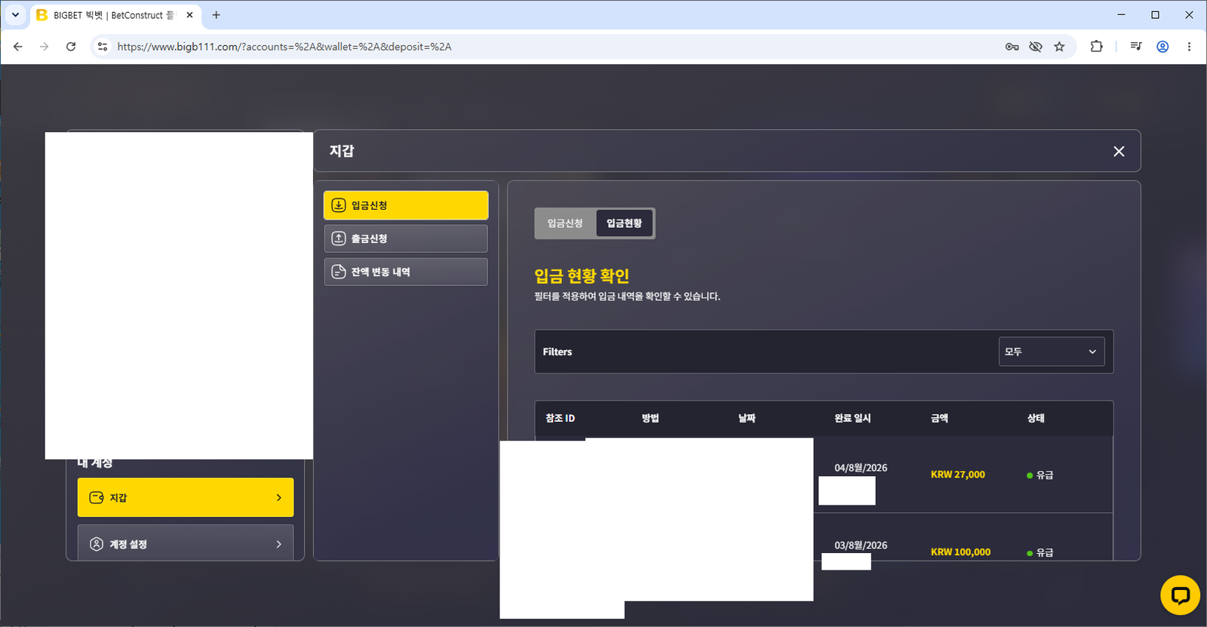Image resolution: width=1207 pixels, height=627 pixels.
Task: Click the chevron on the 계정 설정 row
Action: tap(278, 544)
